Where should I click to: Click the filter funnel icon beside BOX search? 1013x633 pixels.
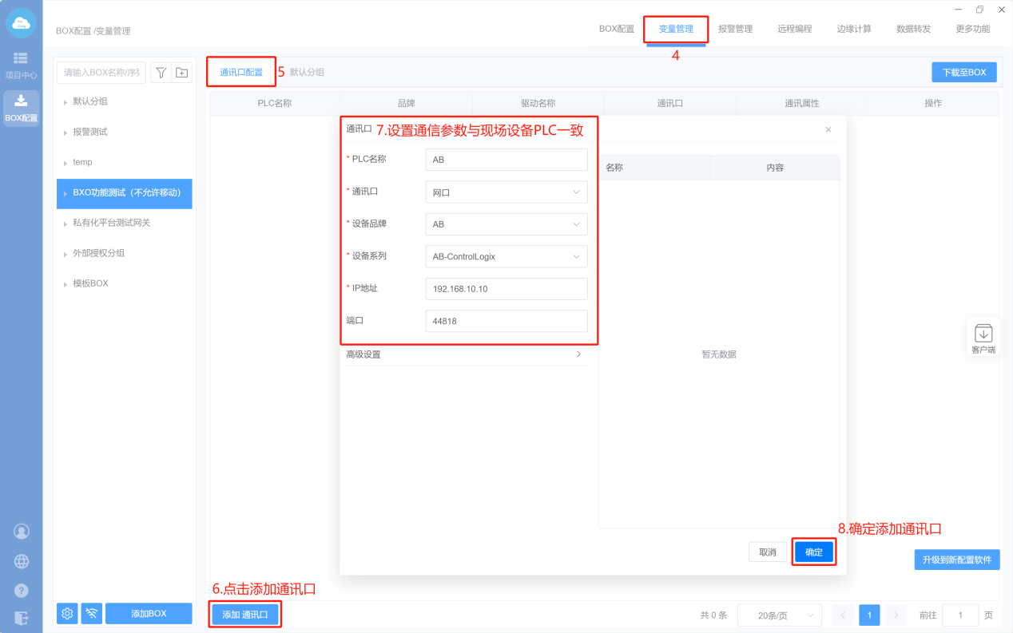point(161,73)
